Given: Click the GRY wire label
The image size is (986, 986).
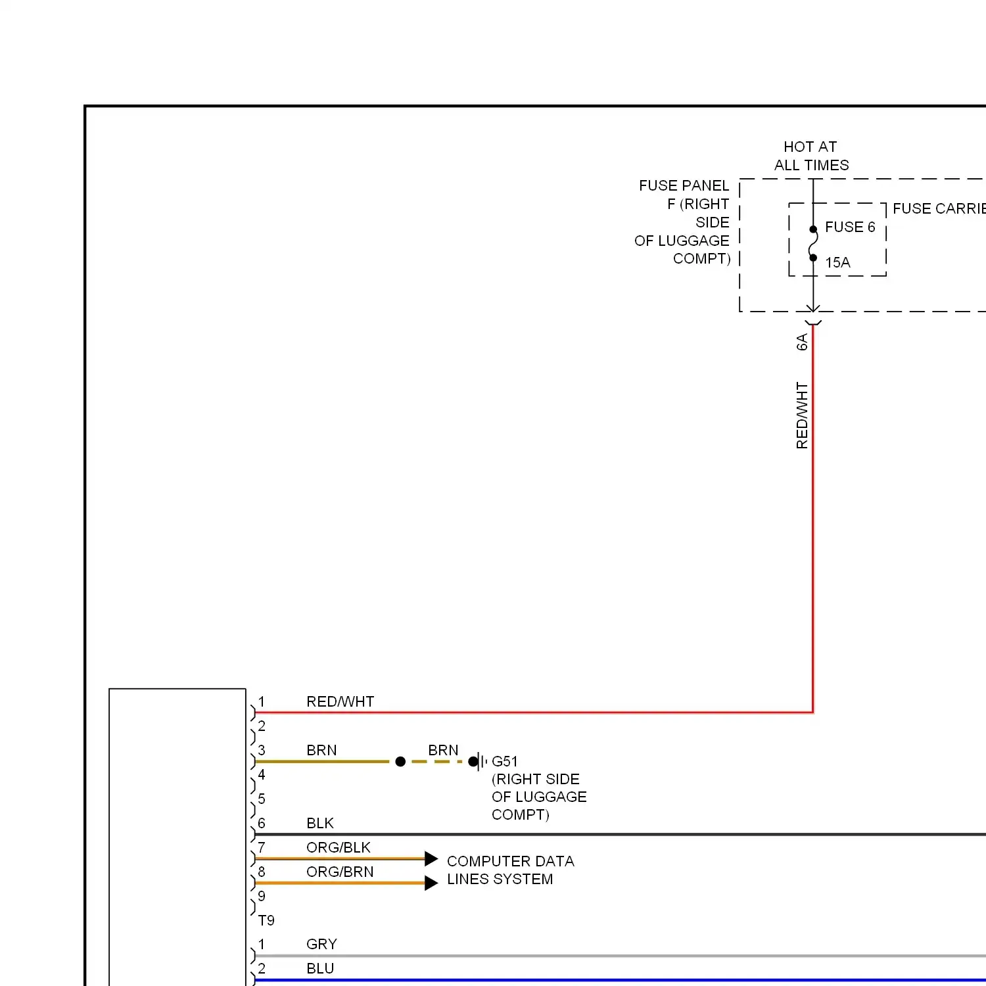Looking at the screenshot, I should 321,944.
